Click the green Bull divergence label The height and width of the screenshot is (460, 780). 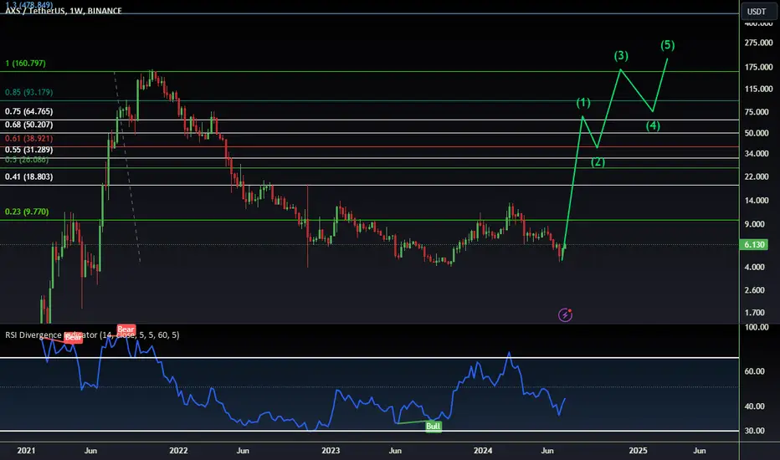(x=434, y=427)
